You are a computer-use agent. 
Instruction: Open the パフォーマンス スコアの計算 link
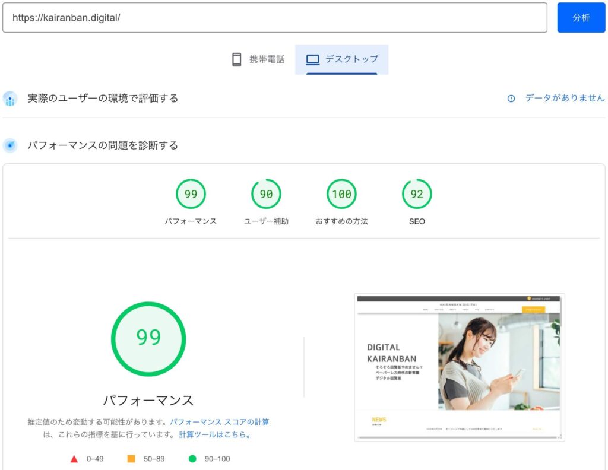pos(219,422)
